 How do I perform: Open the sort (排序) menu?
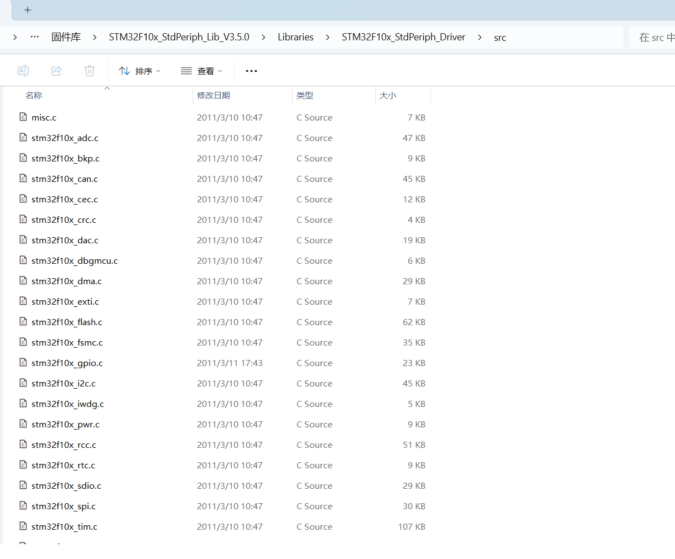[139, 71]
